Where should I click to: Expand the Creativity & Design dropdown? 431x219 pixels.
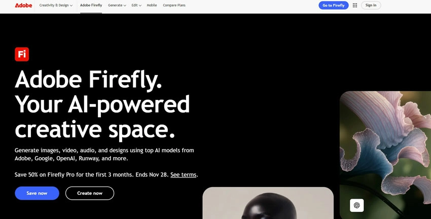(x=56, y=5)
